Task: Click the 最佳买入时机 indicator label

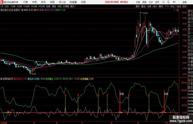Action: tap(34, 79)
